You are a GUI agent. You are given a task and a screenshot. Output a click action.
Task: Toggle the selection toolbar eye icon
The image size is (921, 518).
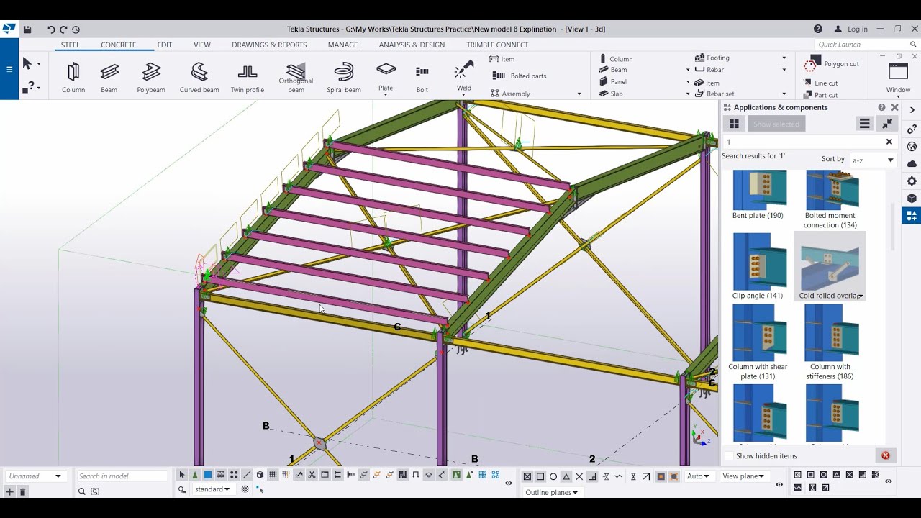(x=509, y=483)
